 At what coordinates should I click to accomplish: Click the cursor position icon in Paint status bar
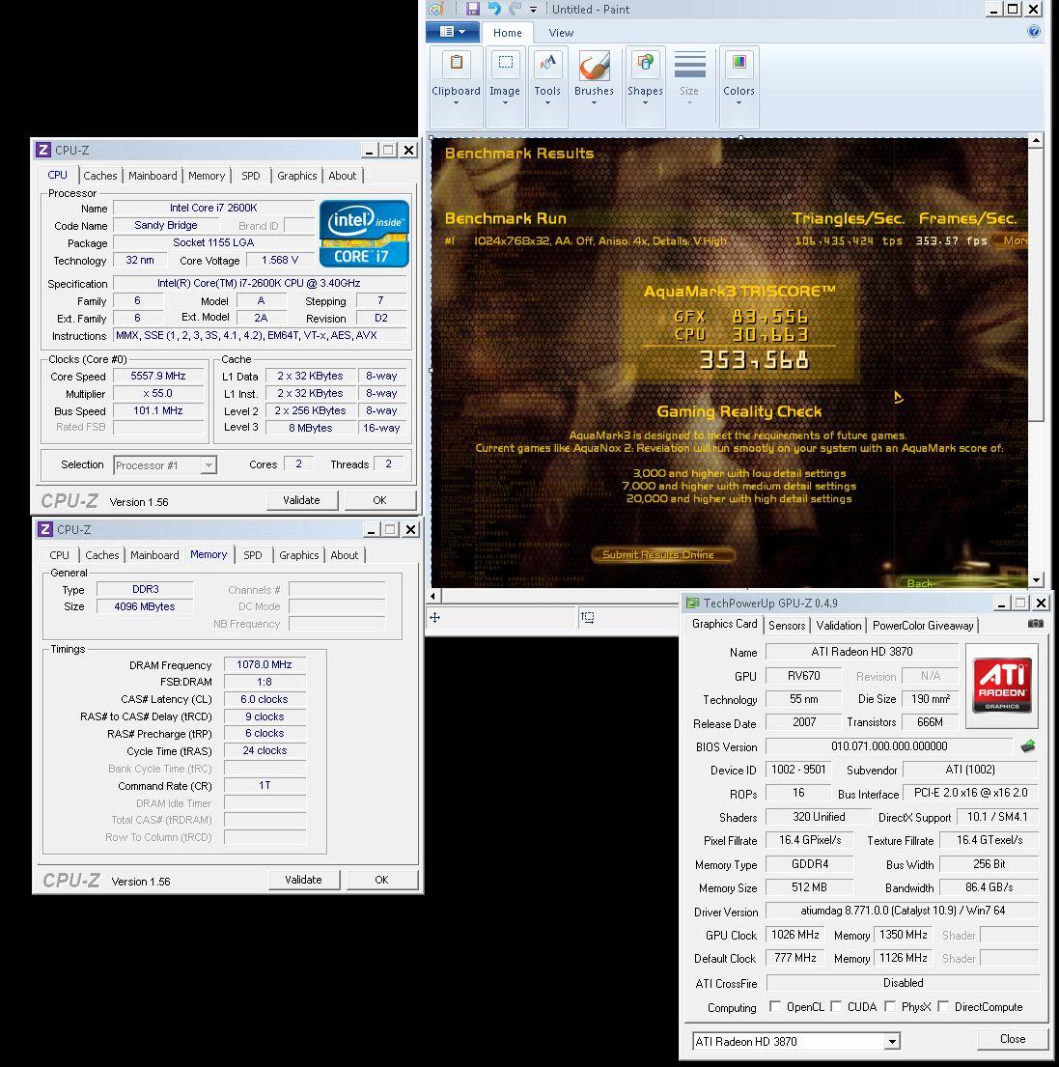434,618
